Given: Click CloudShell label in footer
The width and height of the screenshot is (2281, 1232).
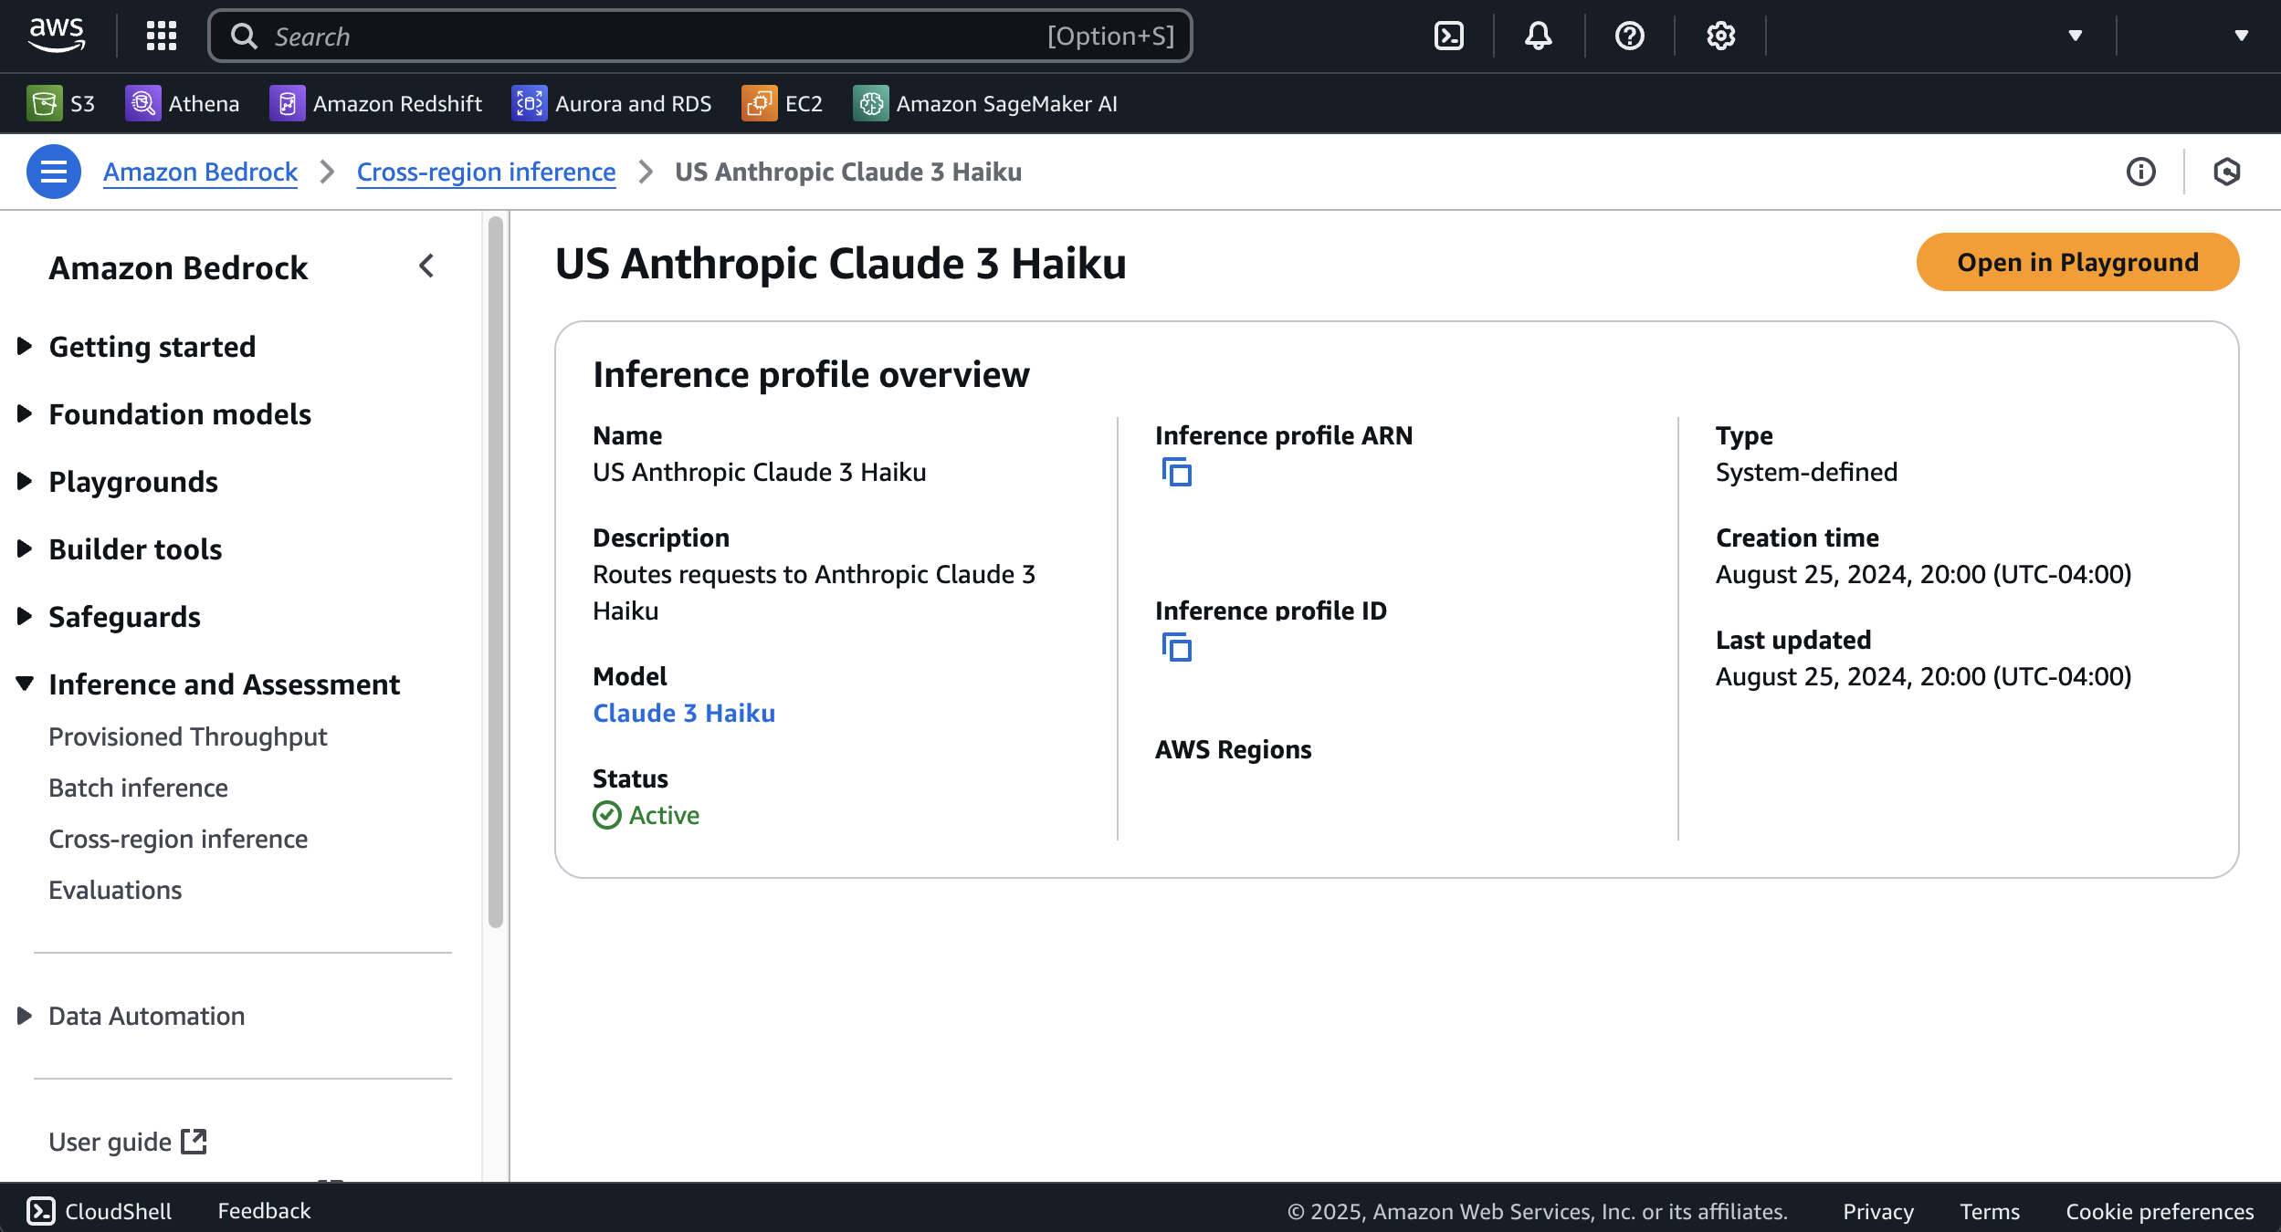Looking at the screenshot, I should (118, 1211).
